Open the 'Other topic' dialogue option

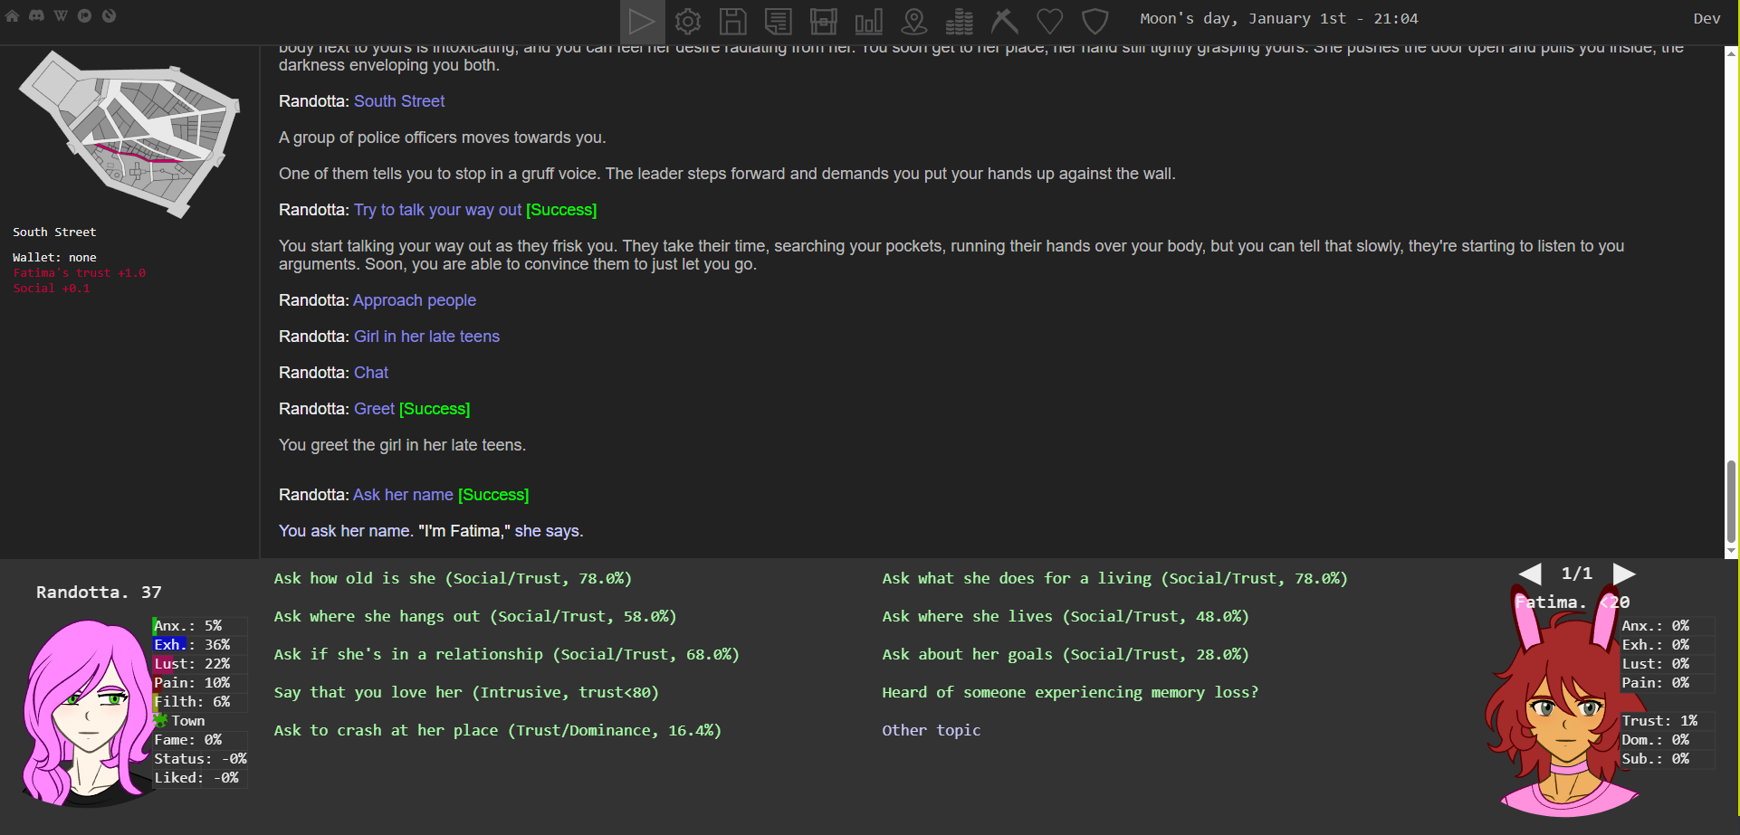click(931, 731)
